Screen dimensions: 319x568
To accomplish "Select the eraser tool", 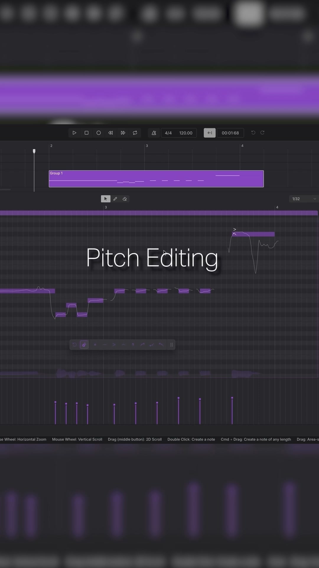I will (x=125, y=199).
